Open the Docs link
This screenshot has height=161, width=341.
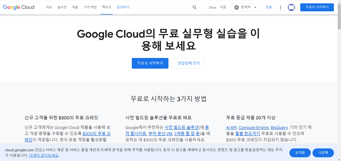pyautogui.click(x=213, y=7)
